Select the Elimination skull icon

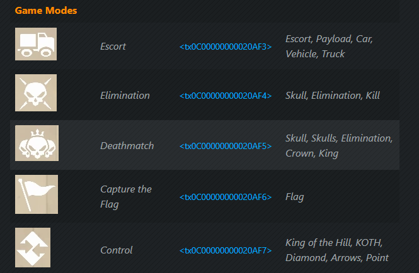[x=36, y=92]
